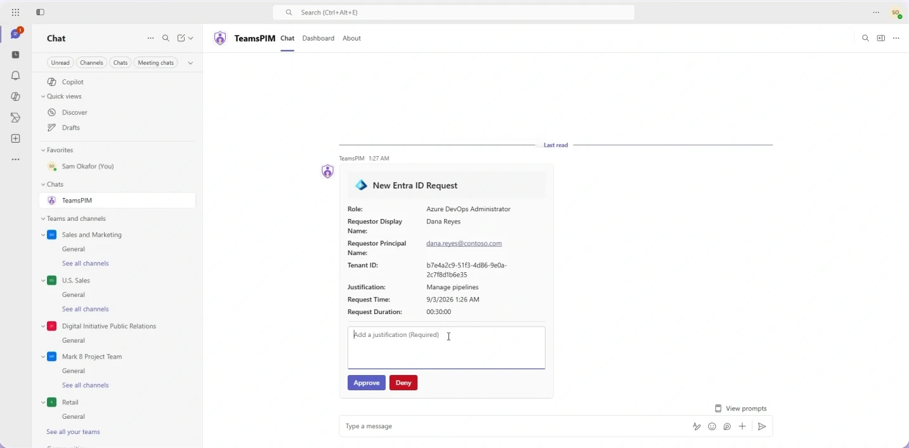Open chat list more options ellipsis

click(x=150, y=38)
